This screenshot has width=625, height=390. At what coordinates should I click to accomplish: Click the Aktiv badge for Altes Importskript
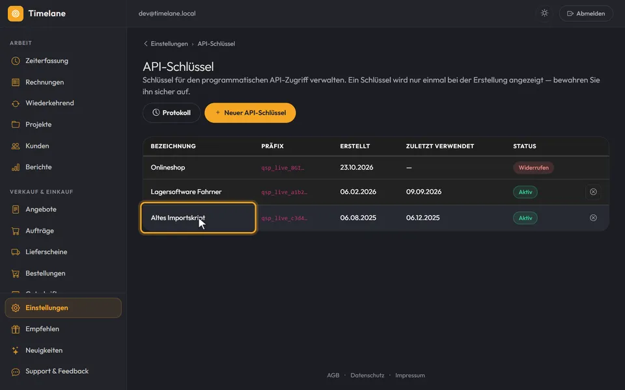click(x=525, y=218)
